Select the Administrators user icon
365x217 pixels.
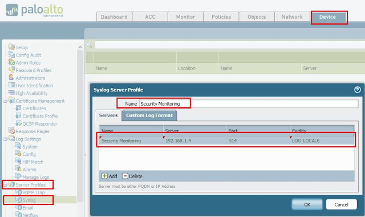click(11, 78)
